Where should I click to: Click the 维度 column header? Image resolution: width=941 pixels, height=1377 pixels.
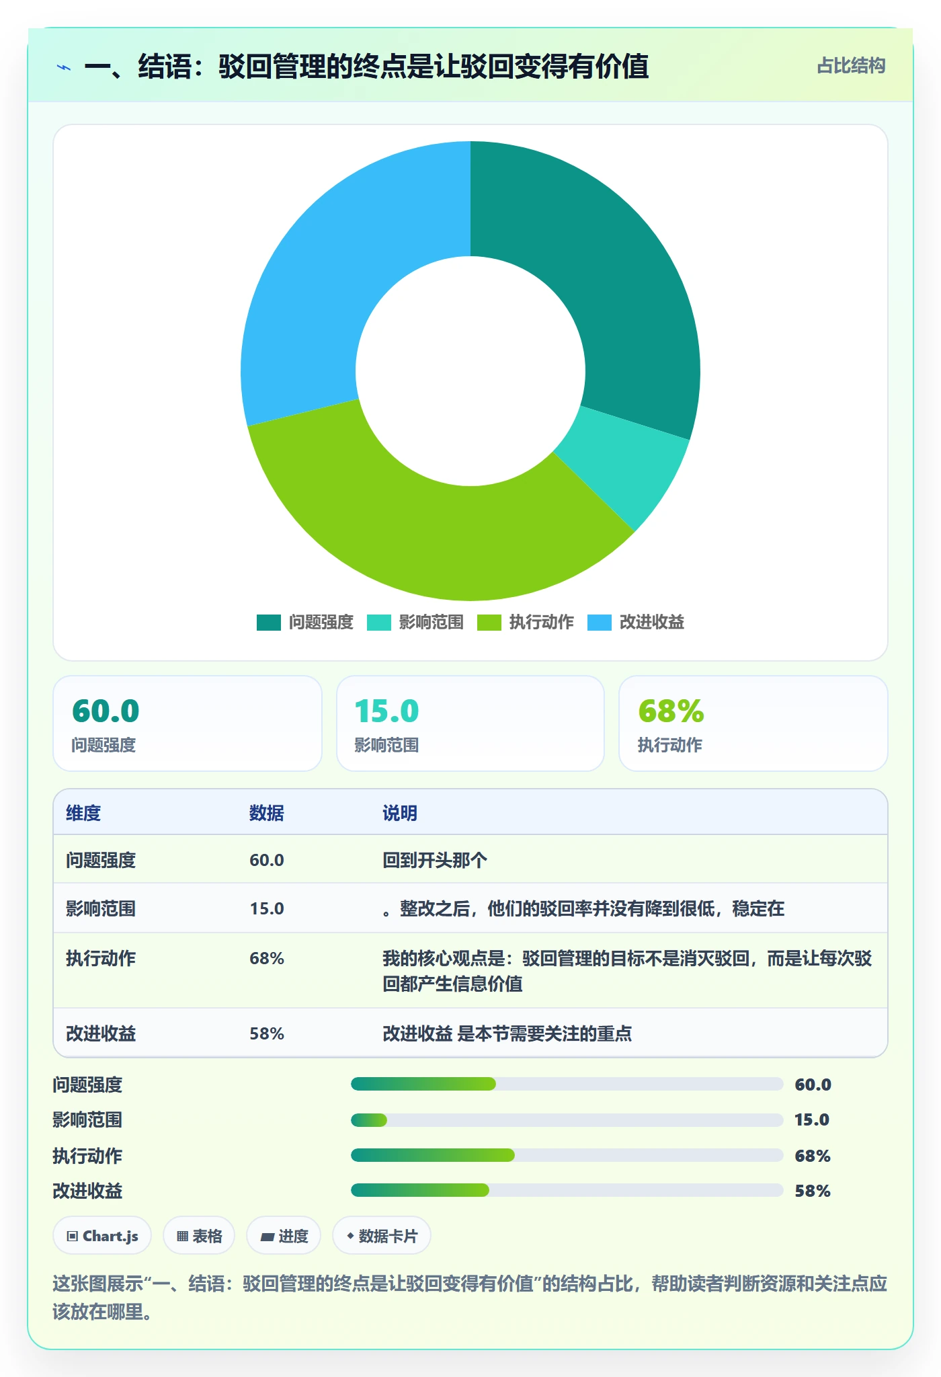click(83, 813)
